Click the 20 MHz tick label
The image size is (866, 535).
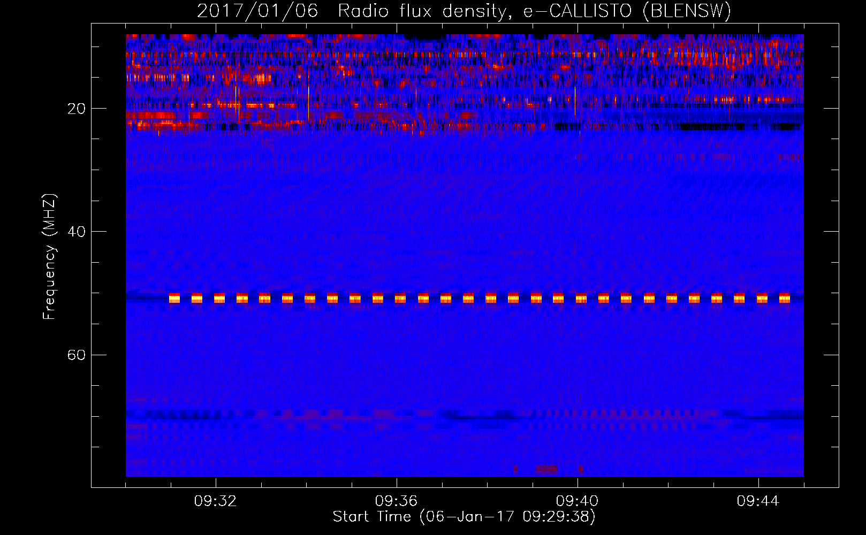(x=76, y=109)
